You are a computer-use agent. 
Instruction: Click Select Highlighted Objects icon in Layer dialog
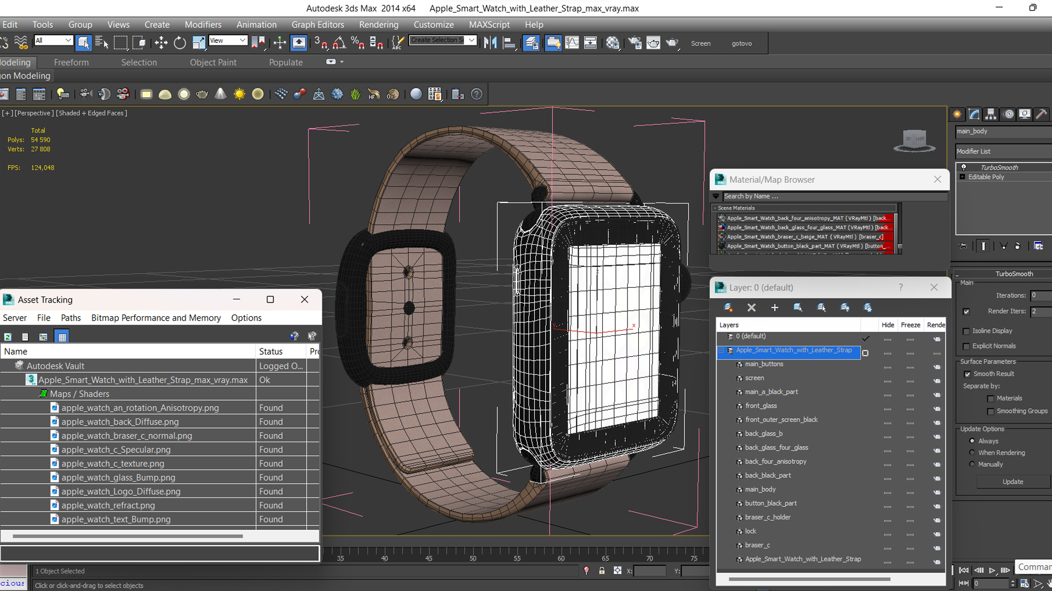click(798, 308)
